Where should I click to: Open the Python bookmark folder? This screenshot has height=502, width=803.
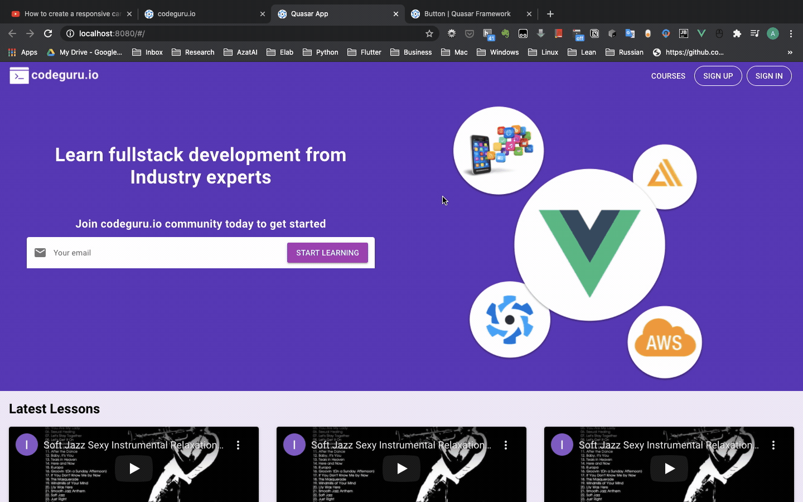click(321, 52)
